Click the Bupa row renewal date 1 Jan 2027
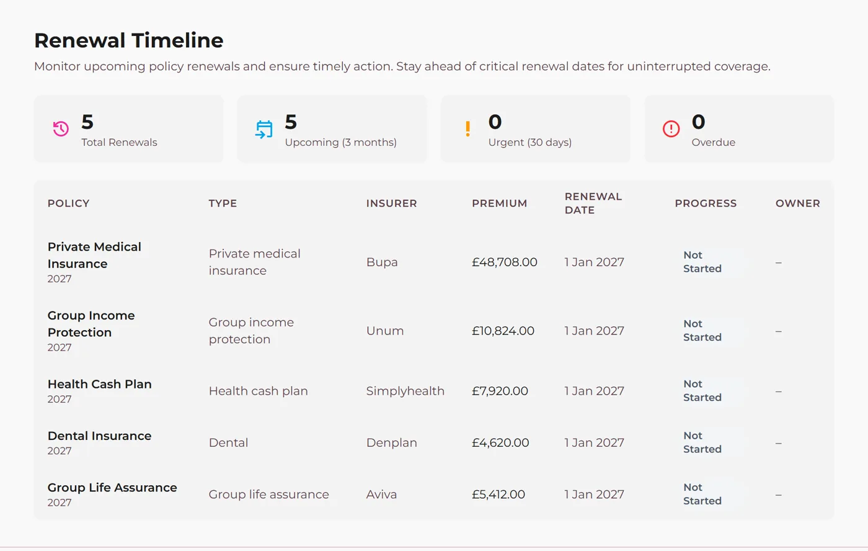868x551 pixels. (594, 262)
